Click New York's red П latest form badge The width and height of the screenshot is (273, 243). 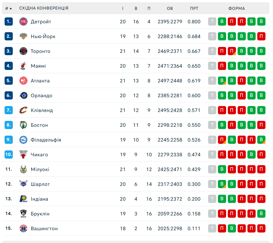point(261,36)
